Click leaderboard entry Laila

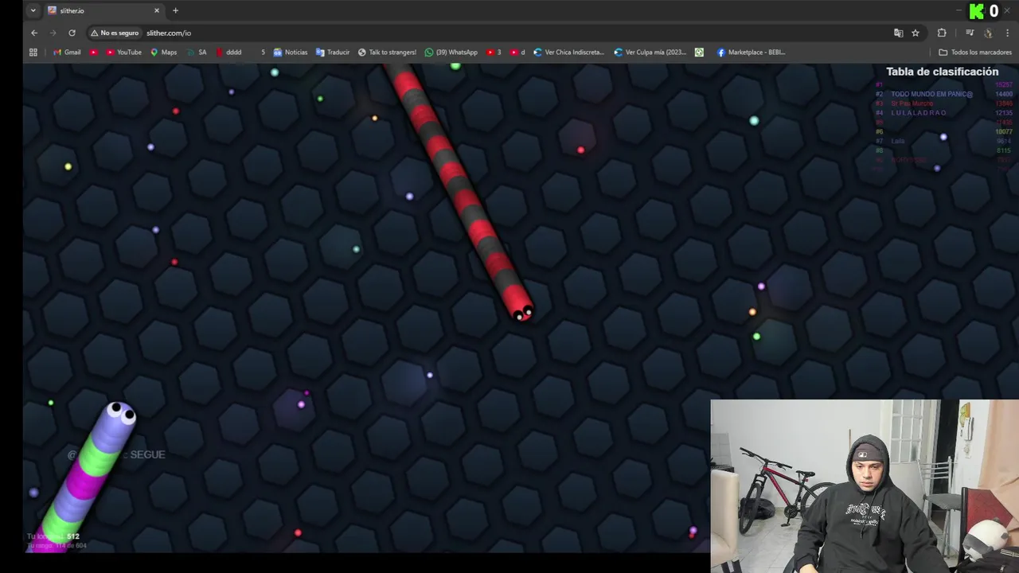click(x=897, y=141)
